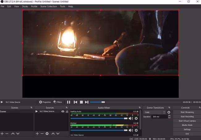Viewport: 201px width, 140px height.
Task: Open the Help menu
Action: [71, 6]
